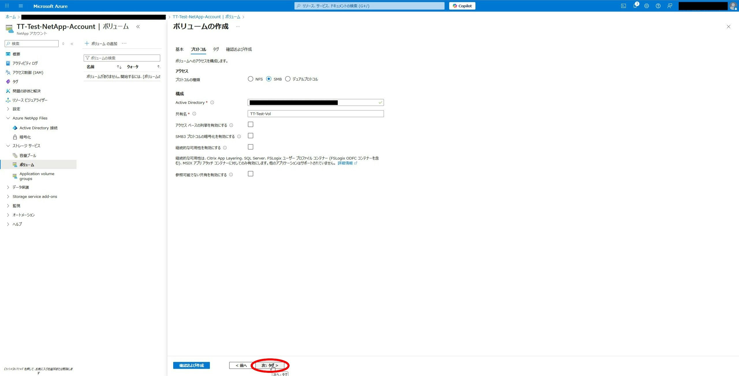Collapse the volume pane with double-chevron
The image size is (739, 376).
pyautogui.click(x=138, y=27)
